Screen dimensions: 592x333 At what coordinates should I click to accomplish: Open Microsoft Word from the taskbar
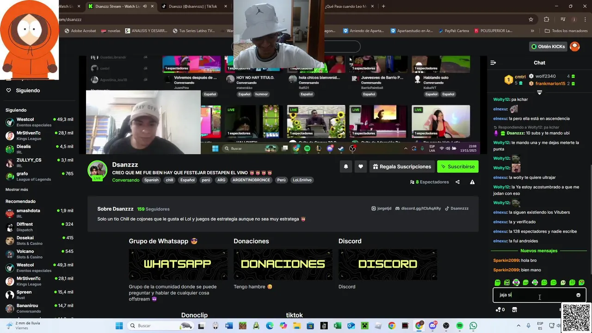(x=229, y=326)
